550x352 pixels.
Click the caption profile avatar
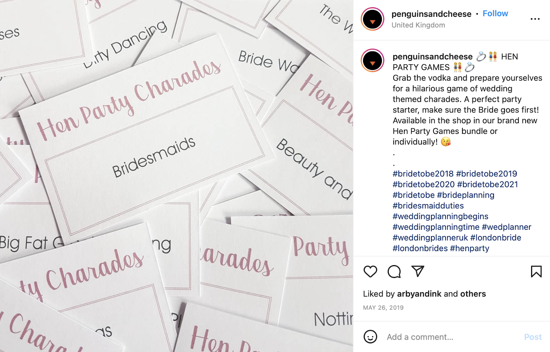pos(372,60)
